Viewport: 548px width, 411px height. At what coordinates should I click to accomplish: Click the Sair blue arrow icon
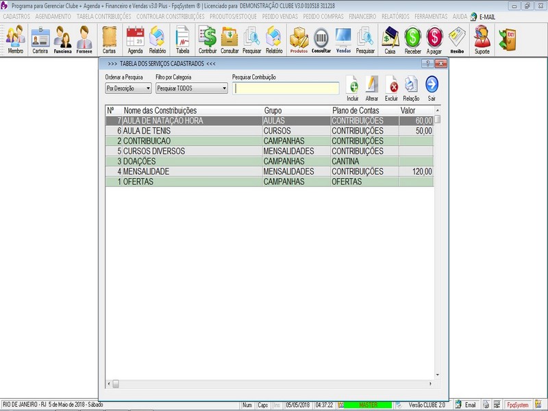coord(432,88)
